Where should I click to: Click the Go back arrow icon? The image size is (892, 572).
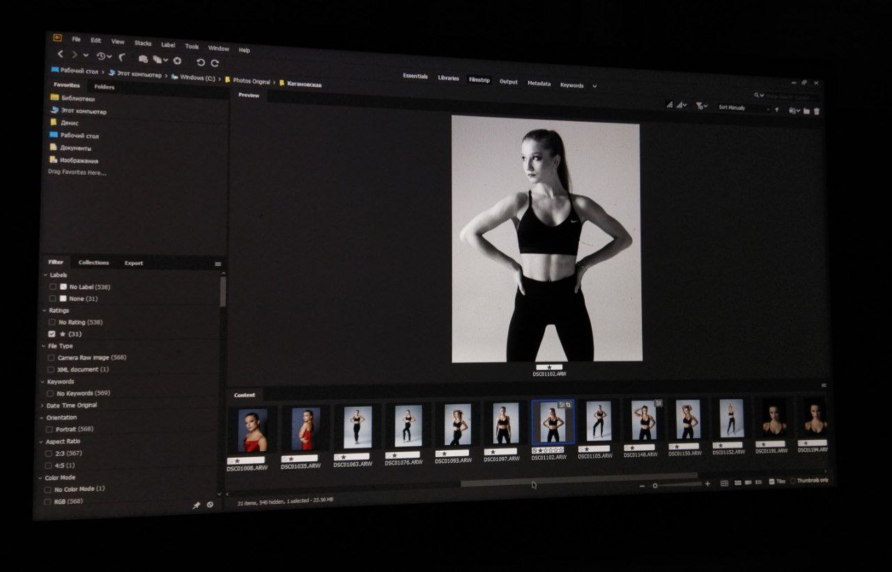(61, 54)
